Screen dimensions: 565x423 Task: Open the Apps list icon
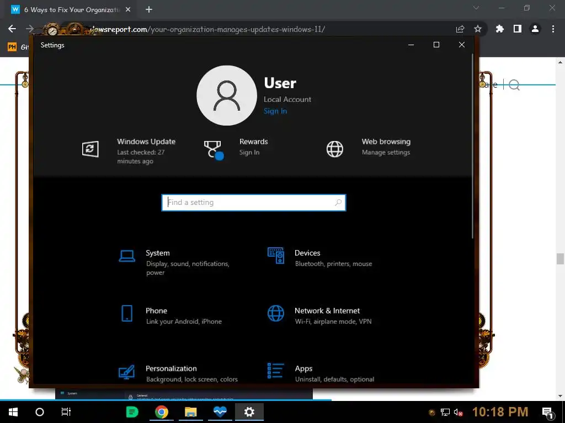point(276,371)
